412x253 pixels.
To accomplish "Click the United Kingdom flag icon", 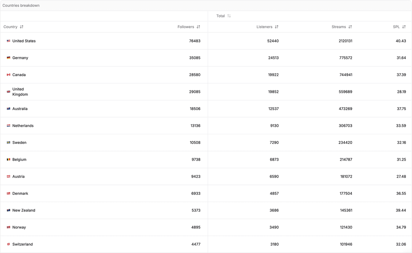I will click(x=8, y=92).
